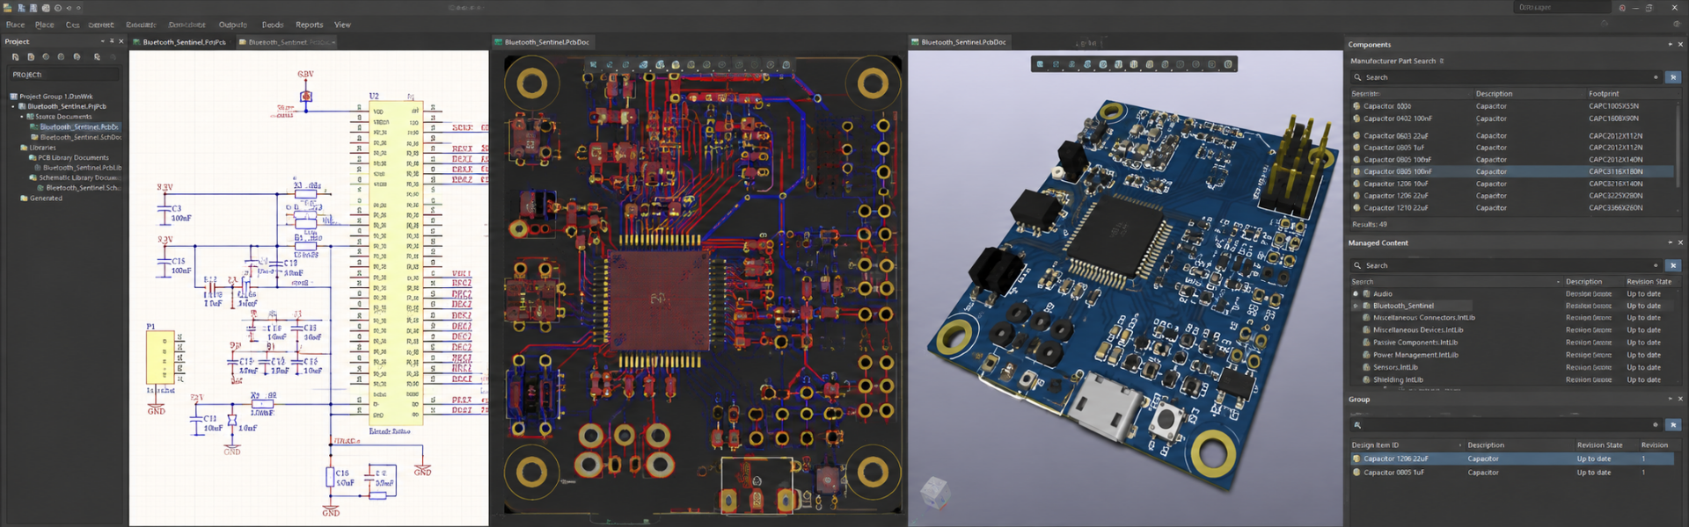Open the second Place menu
The height and width of the screenshot is (527, 1689).
click(x=45, y=25)
